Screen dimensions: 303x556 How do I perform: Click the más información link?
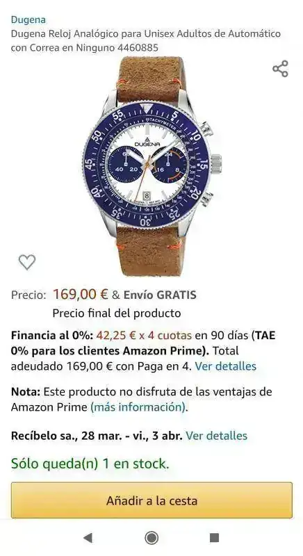pos(138,407)
